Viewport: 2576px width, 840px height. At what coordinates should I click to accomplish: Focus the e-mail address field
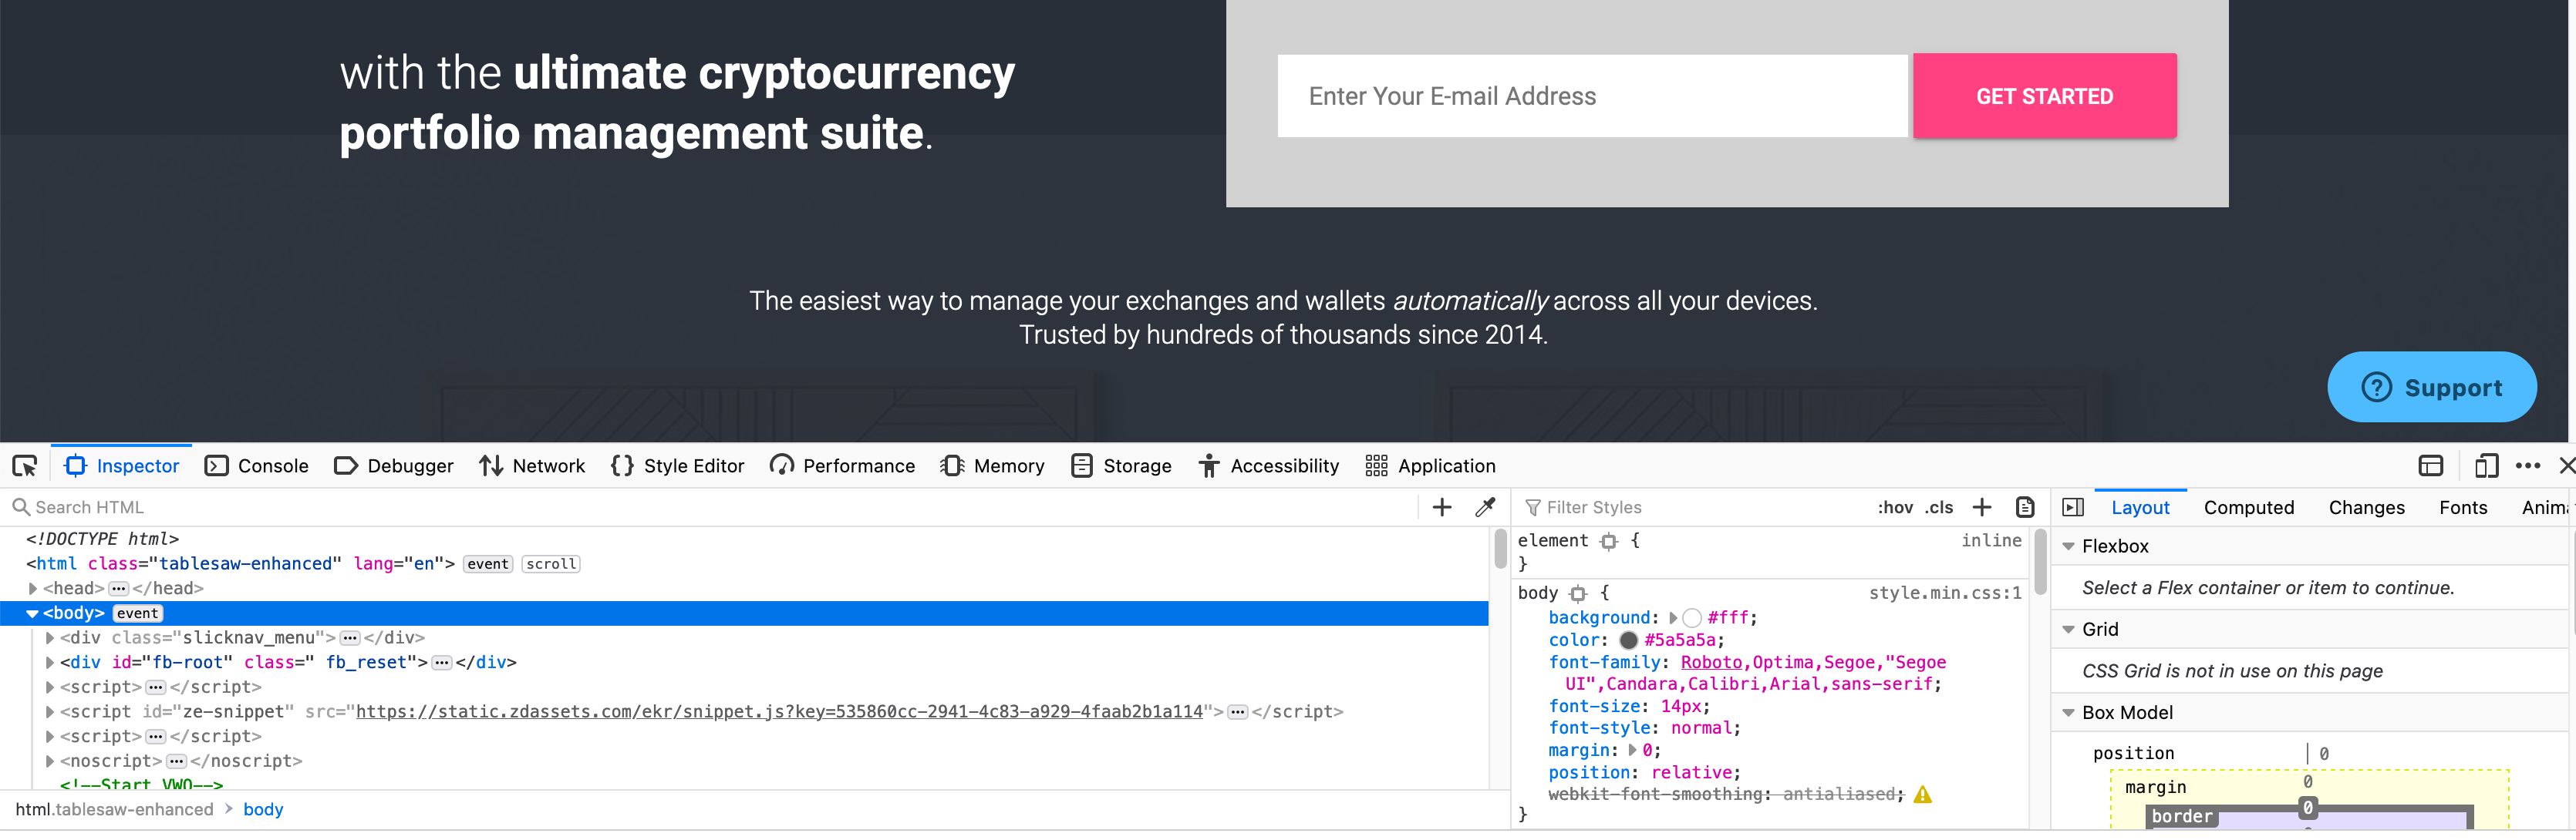click(1592, 96)
